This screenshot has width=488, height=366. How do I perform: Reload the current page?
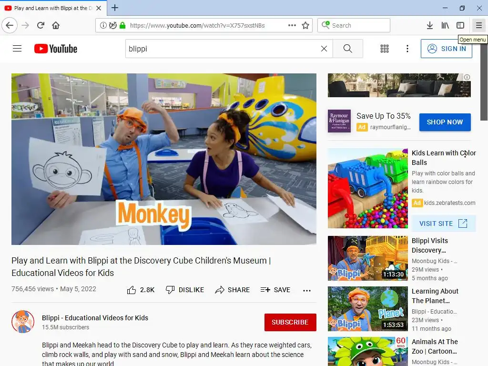pyautogui.click(x=41, y=25)
